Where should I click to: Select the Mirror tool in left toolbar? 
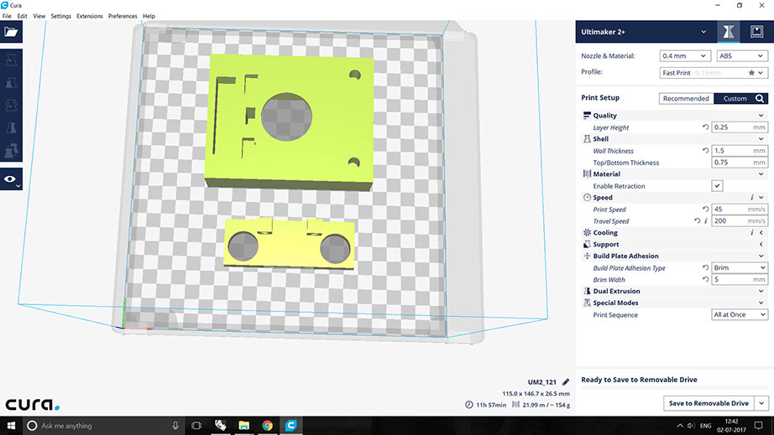(x=11, y=128)
